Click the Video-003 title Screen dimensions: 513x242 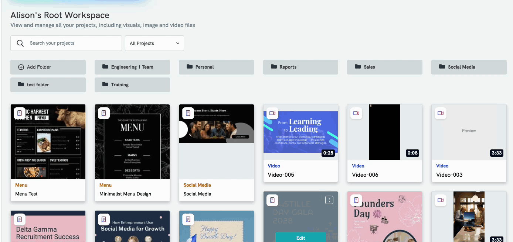449,174
